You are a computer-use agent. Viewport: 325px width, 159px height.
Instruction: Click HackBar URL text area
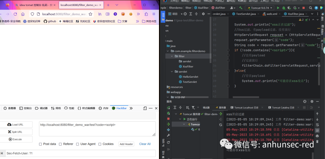97,129
